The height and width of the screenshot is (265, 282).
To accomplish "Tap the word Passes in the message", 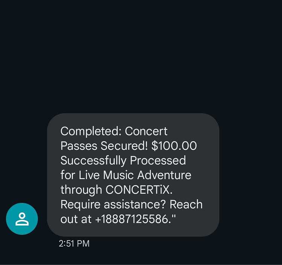I will click(x=79, y=146).
